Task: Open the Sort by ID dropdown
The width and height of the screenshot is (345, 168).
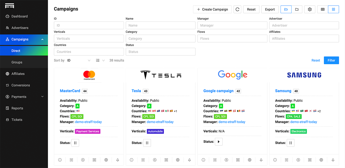Action: point(79,60)
